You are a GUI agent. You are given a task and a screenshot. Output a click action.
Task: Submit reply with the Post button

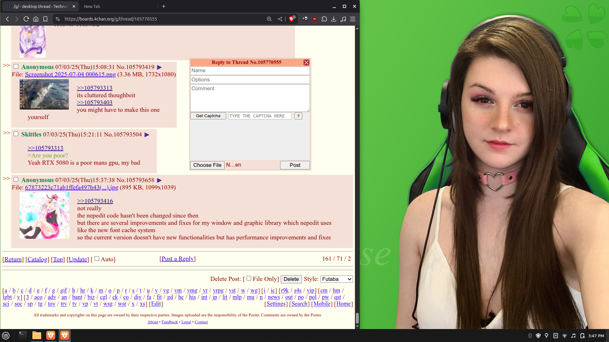[x=295, y=165]
